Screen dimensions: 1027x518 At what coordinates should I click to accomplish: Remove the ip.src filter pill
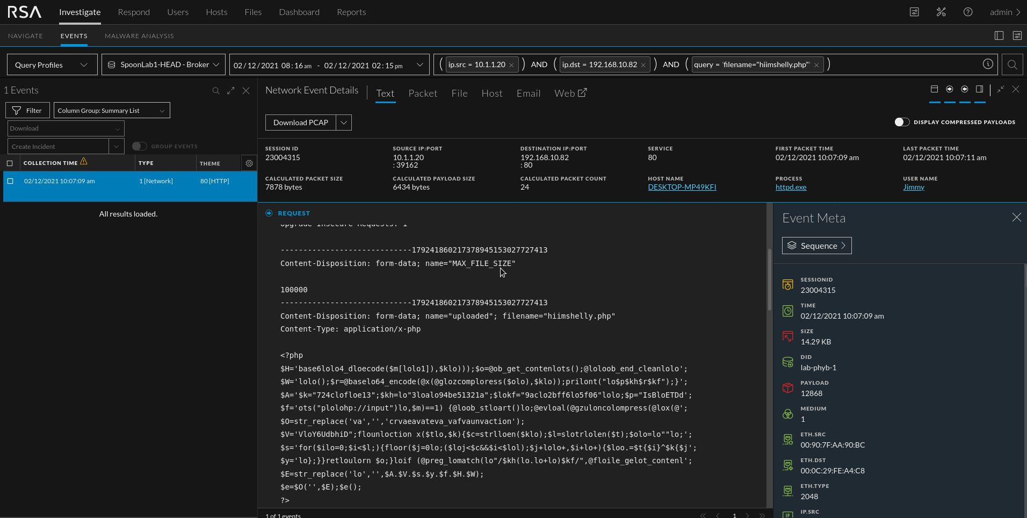[x=512, y=64]
